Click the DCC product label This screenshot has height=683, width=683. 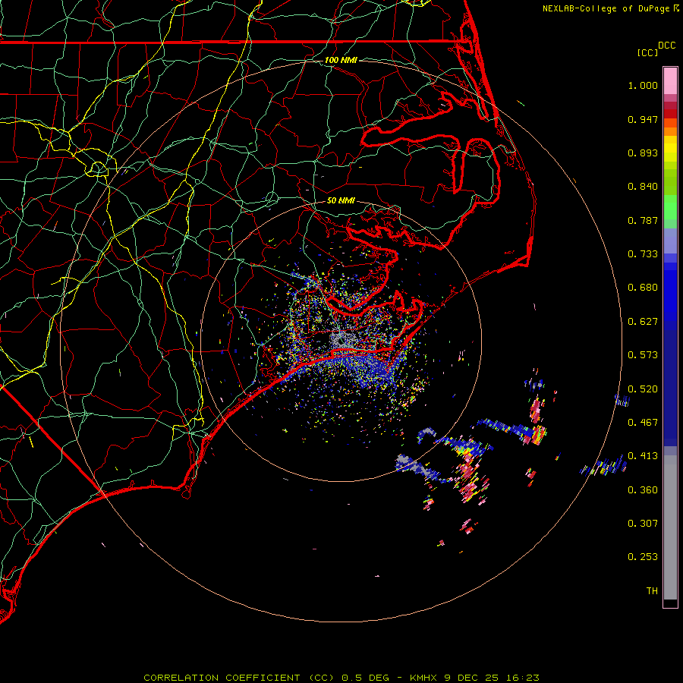[666, 46]
